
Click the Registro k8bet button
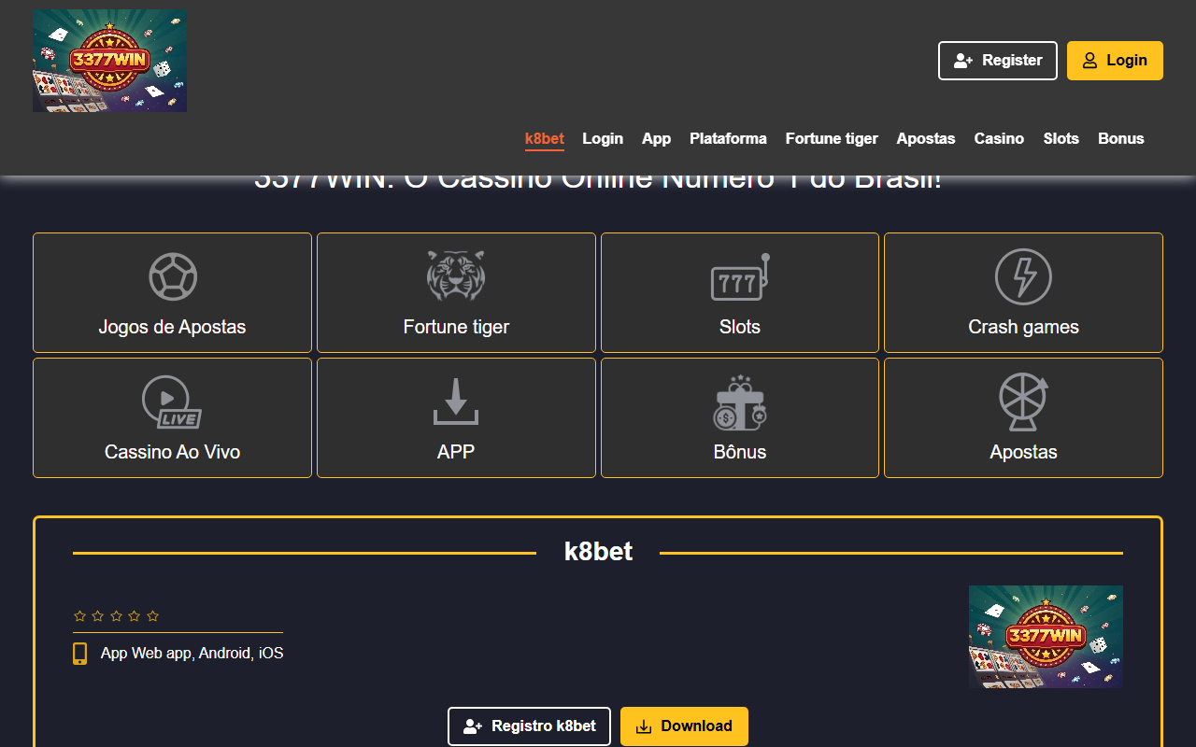pyautogui.click(x=529, y=726)
